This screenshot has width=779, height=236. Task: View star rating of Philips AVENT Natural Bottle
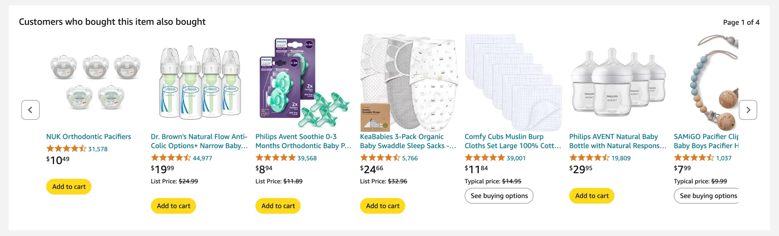(x=589, y=158)
